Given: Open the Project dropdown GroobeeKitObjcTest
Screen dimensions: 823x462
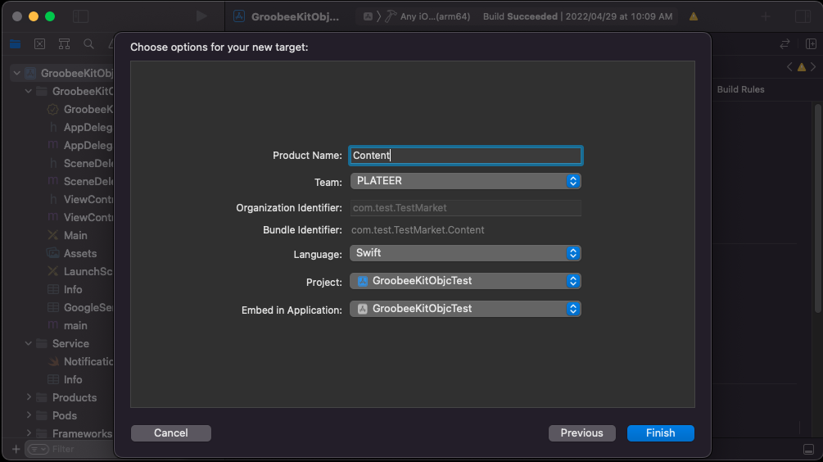Looking at the screenshot, I should [x=466, y=281].
